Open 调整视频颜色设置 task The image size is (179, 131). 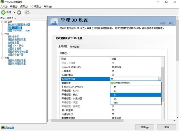pos(16,60)
